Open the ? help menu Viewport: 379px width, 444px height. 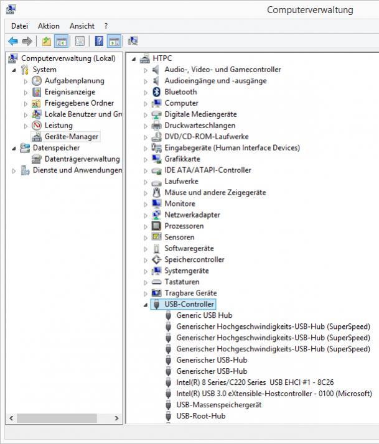coord(106,26)
